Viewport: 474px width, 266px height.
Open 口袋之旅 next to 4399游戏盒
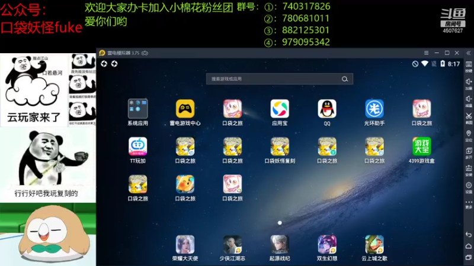[x=374, y=147]
